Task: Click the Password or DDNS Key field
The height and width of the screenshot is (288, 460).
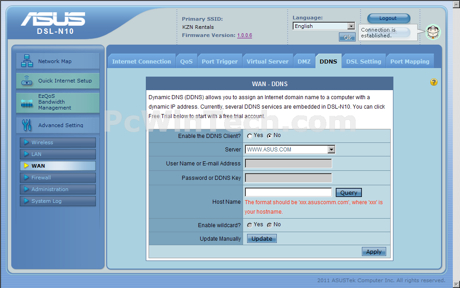Action: coord(289,178)
